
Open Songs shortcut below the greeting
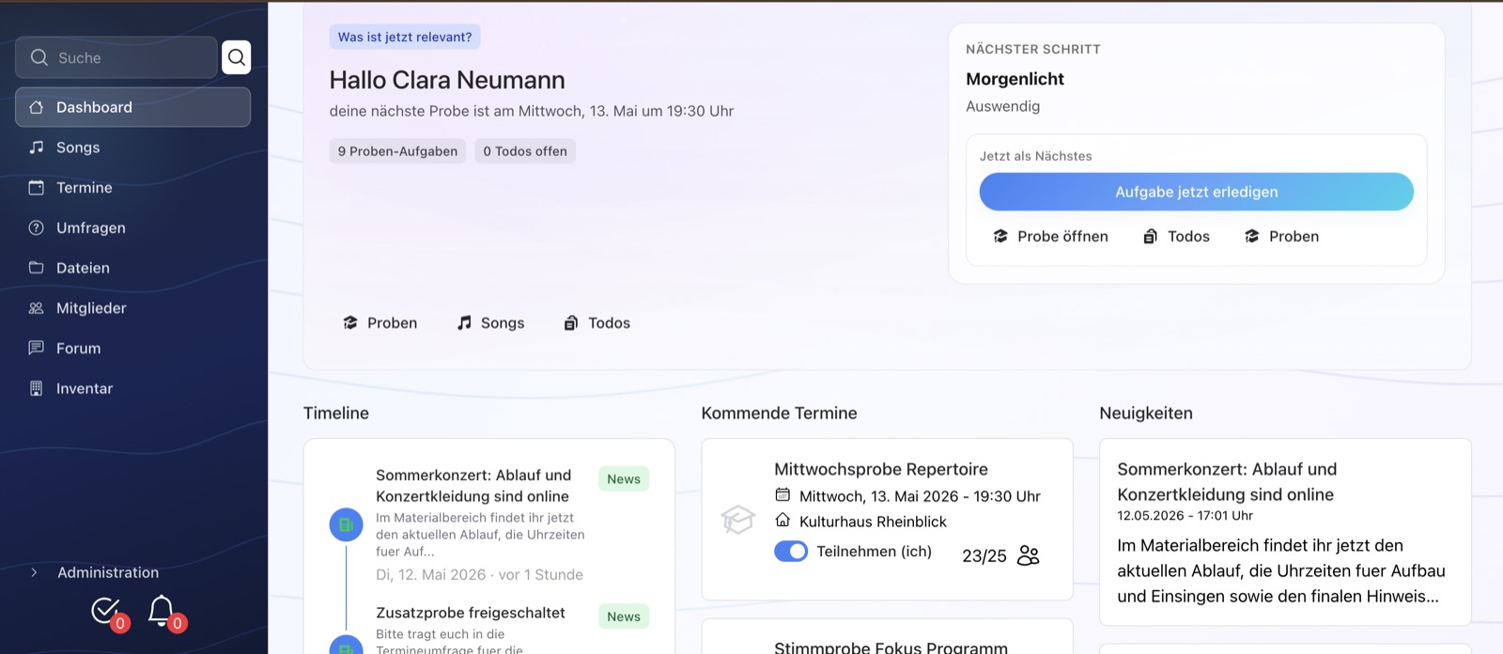pos(490,323)
